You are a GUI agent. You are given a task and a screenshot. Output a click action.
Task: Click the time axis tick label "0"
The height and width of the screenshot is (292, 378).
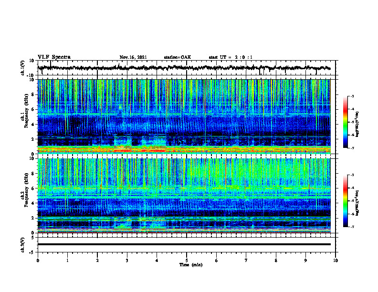(x=38, y=261)
